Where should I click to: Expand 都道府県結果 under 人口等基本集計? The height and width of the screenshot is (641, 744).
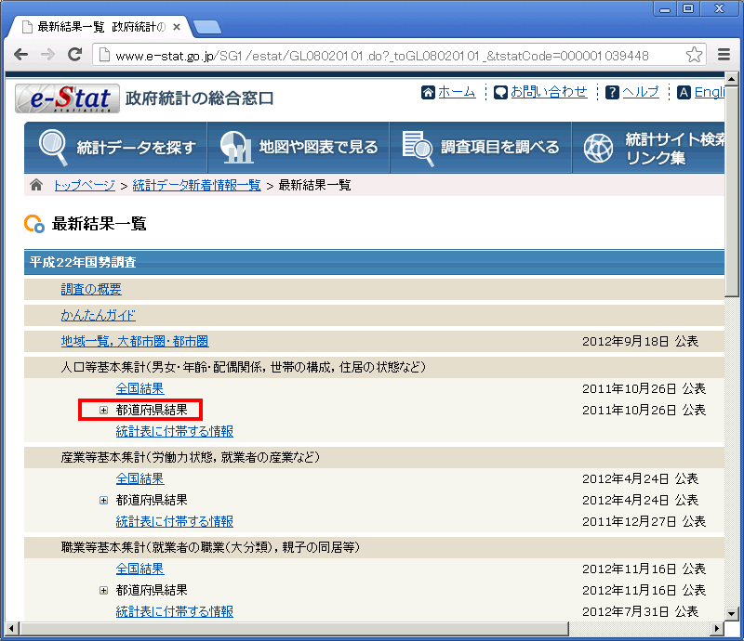coord(103,410)
